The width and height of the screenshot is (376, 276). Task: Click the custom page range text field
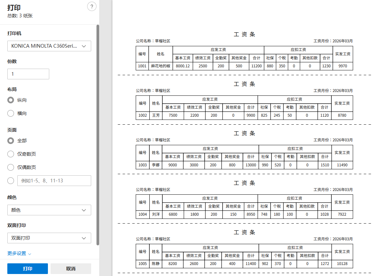pos(54,181)
